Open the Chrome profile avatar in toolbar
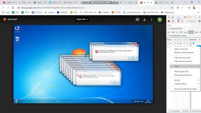Screen dimensions: 201x113 (x=194, y=8)
